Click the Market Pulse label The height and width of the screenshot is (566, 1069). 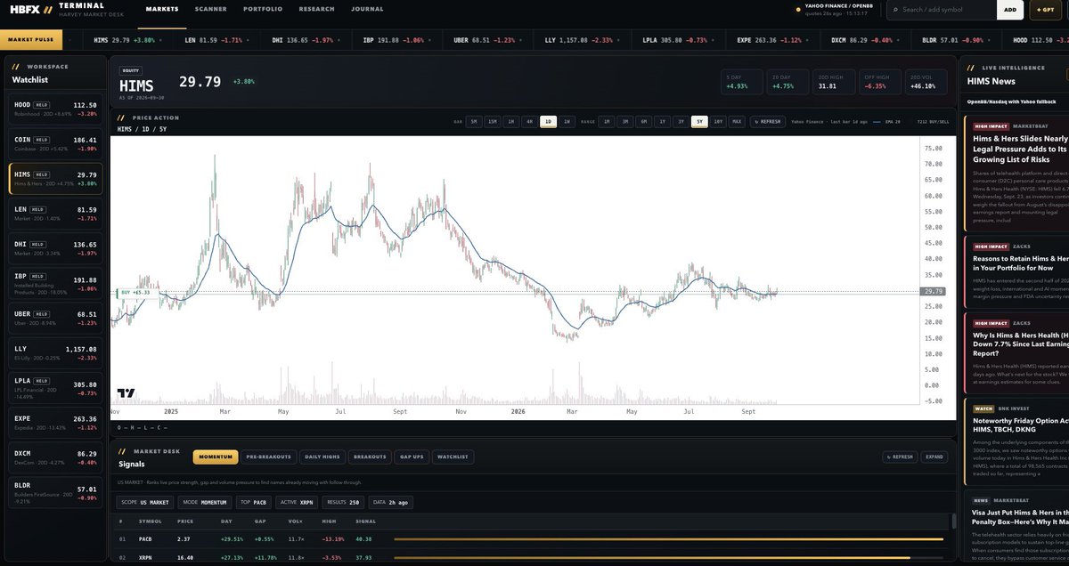tap(31, 39)
